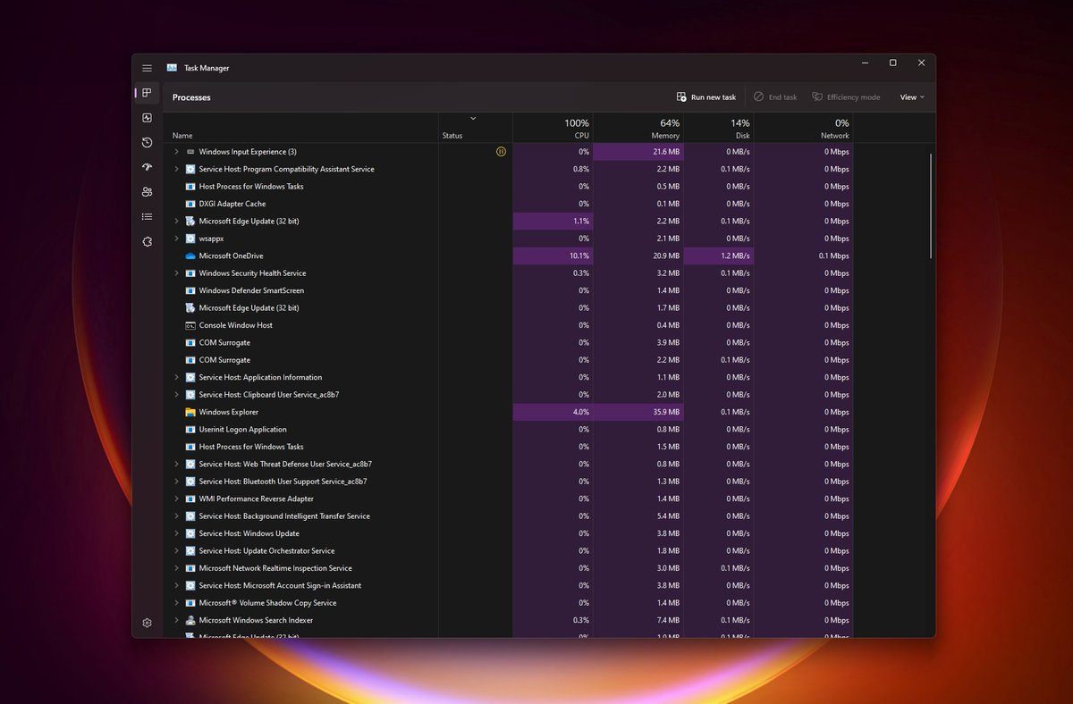
Task: Click the vertical scrollbar thumb
Action: click(x=931, y=205)
